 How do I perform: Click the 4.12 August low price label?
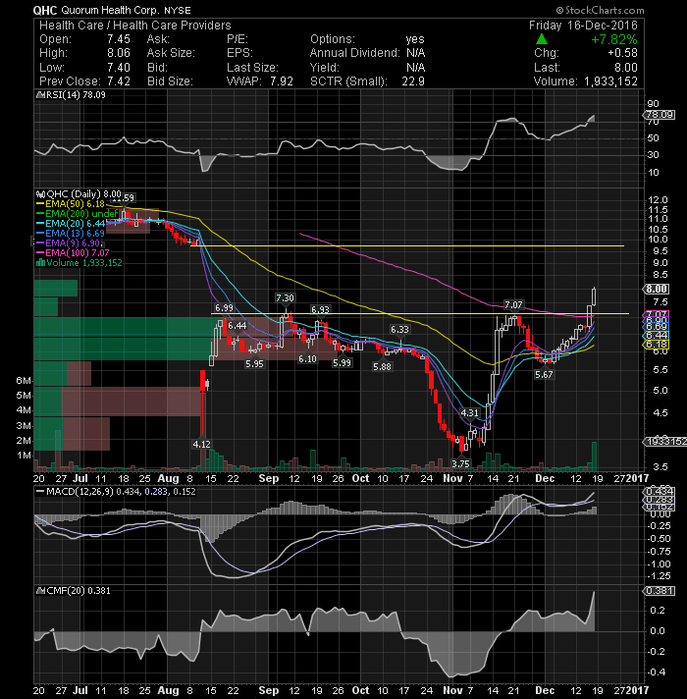pos(201,444)
